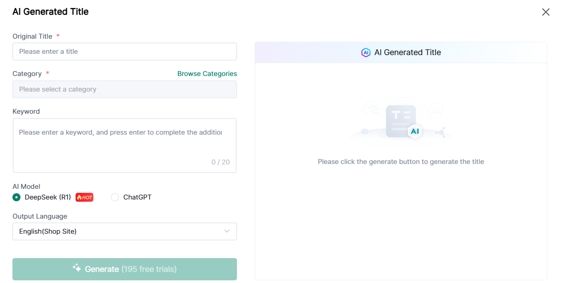Viewport: 561px width, 283px height.
Task: Enable the ChatGPT option instead of DeepSeek
Action: [x=115, y=197]
